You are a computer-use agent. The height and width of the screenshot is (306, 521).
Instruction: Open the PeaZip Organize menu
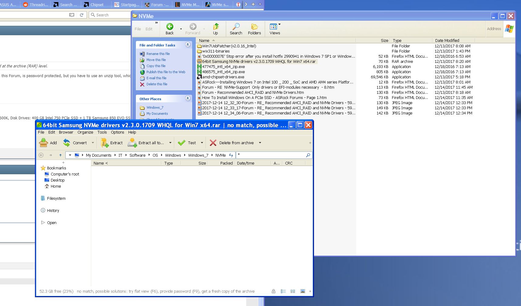point(85,132)
